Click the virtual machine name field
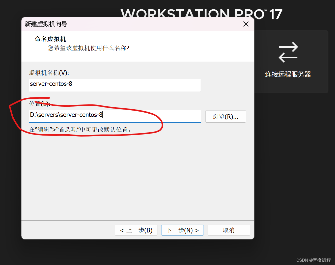The image size is (335, 265). coord(115,85)
